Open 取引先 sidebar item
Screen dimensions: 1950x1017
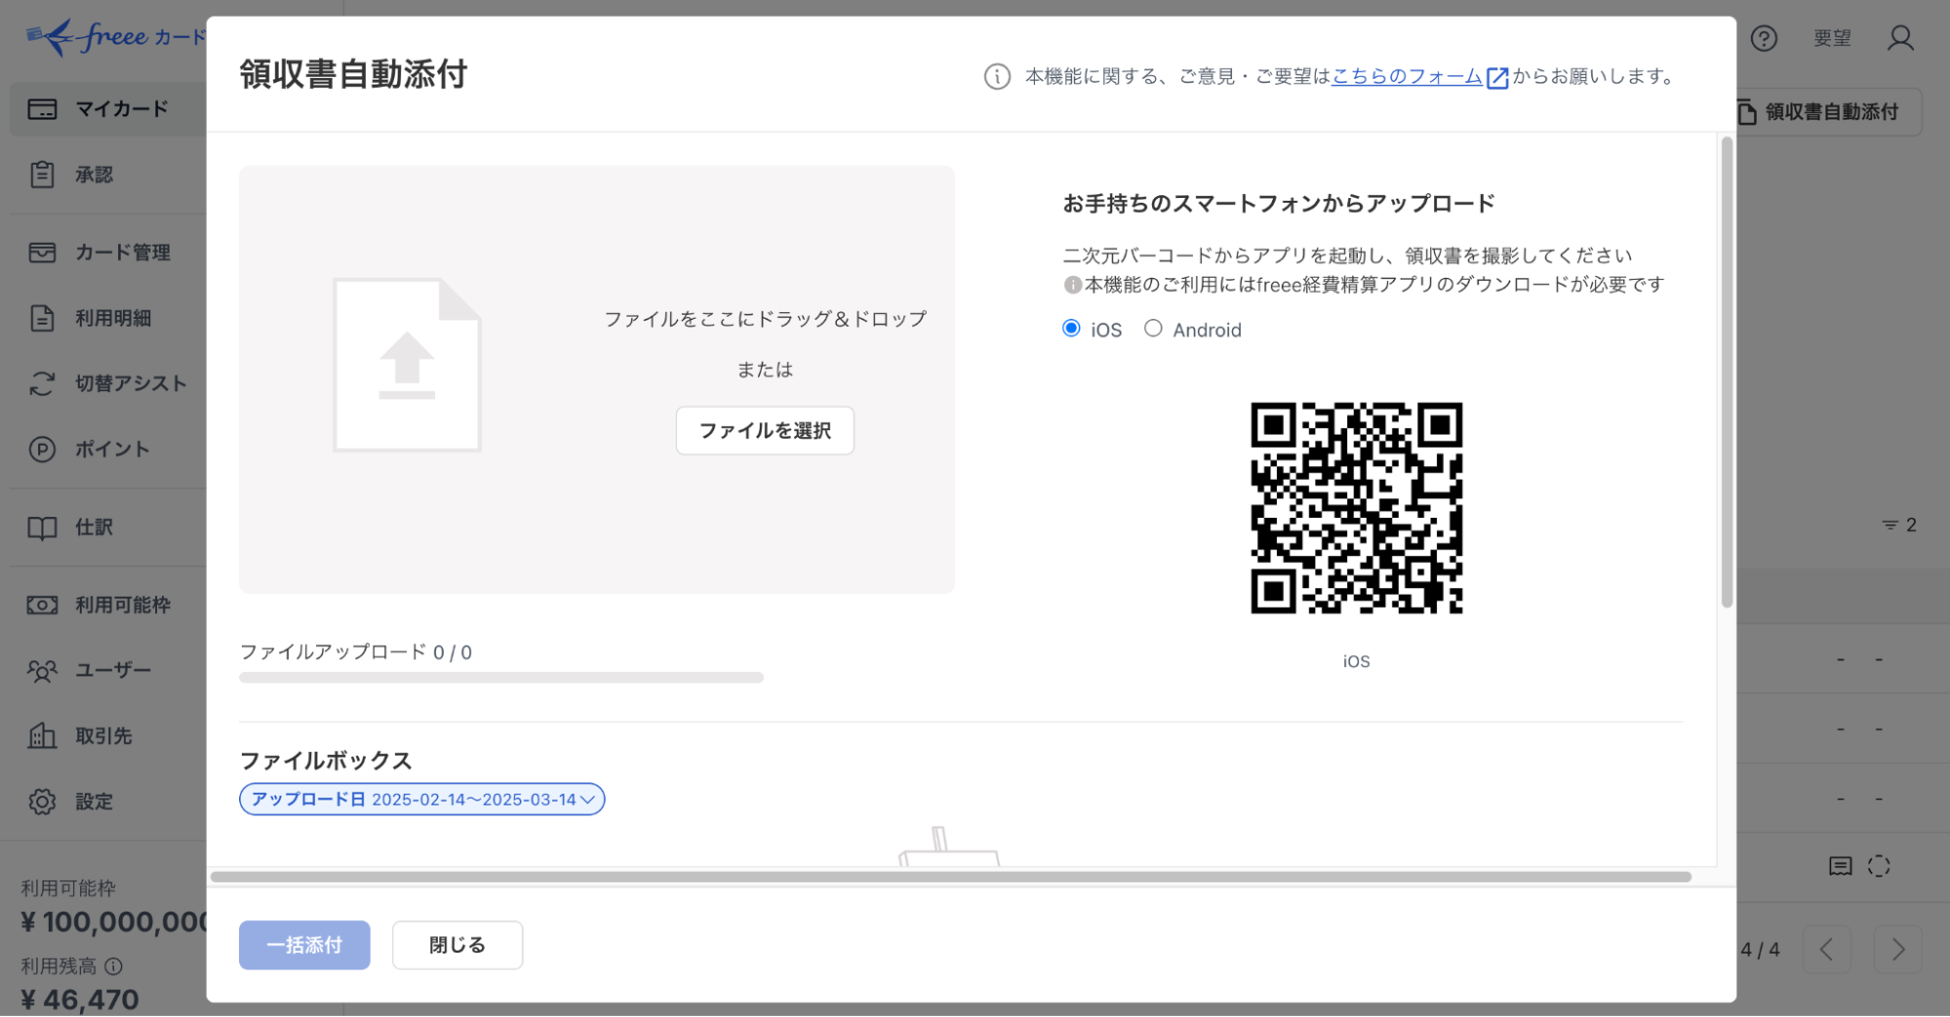click(x=107, y=736)
